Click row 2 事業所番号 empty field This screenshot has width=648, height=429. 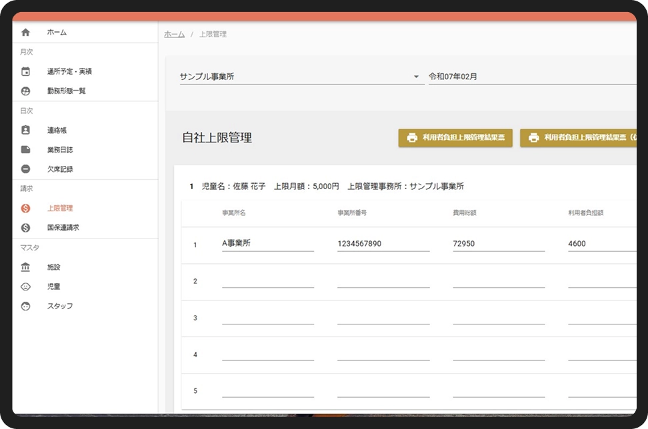[x=383, y=280]
